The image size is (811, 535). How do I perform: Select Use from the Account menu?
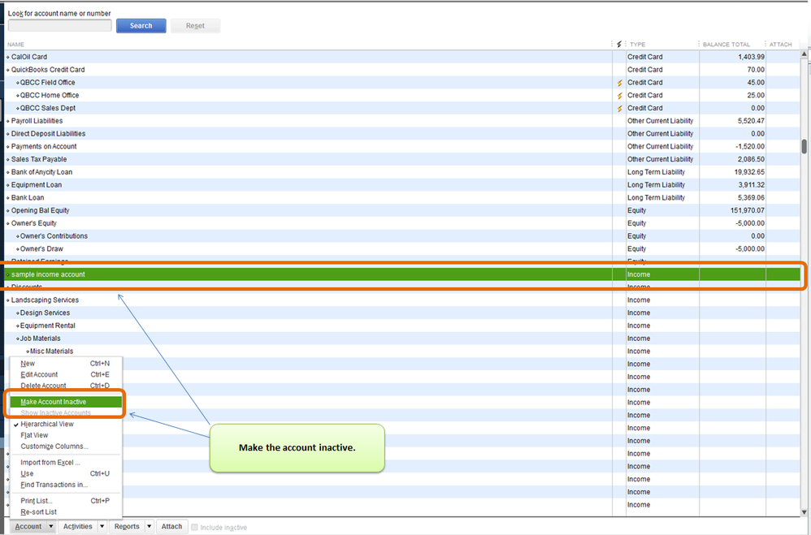pos(66,473)
